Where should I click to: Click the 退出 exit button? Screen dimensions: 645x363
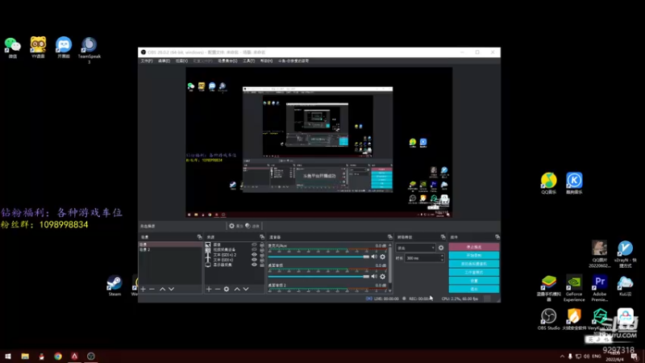(474, 289)
